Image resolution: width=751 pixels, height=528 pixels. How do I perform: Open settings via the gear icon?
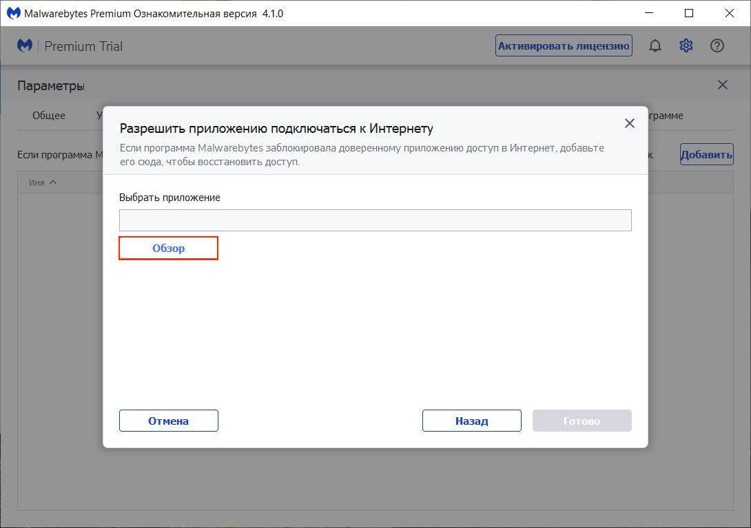point(686,46)
